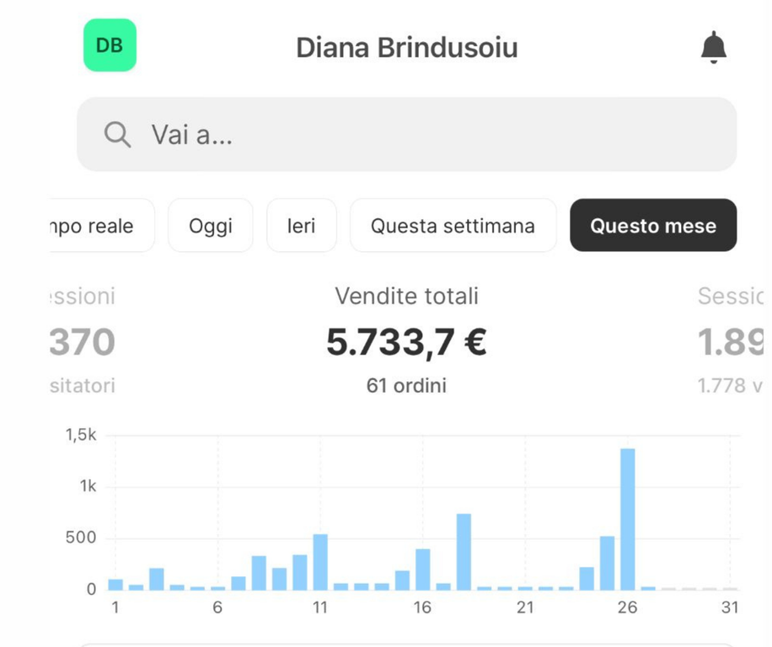Screen dimensions: 772x647
Task: Open the 61 ordini link
Action: coord(406,386)
